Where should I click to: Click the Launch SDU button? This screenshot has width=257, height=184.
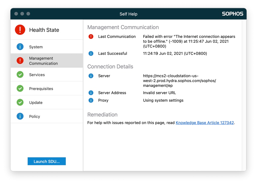[x=46, y=161]
